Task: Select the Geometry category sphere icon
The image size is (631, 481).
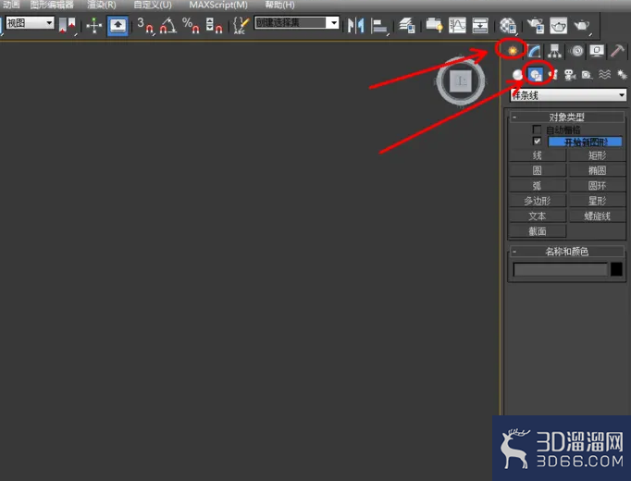Action: 517,75
